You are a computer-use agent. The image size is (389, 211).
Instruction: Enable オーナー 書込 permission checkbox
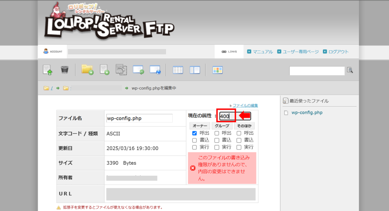[194, 140]
